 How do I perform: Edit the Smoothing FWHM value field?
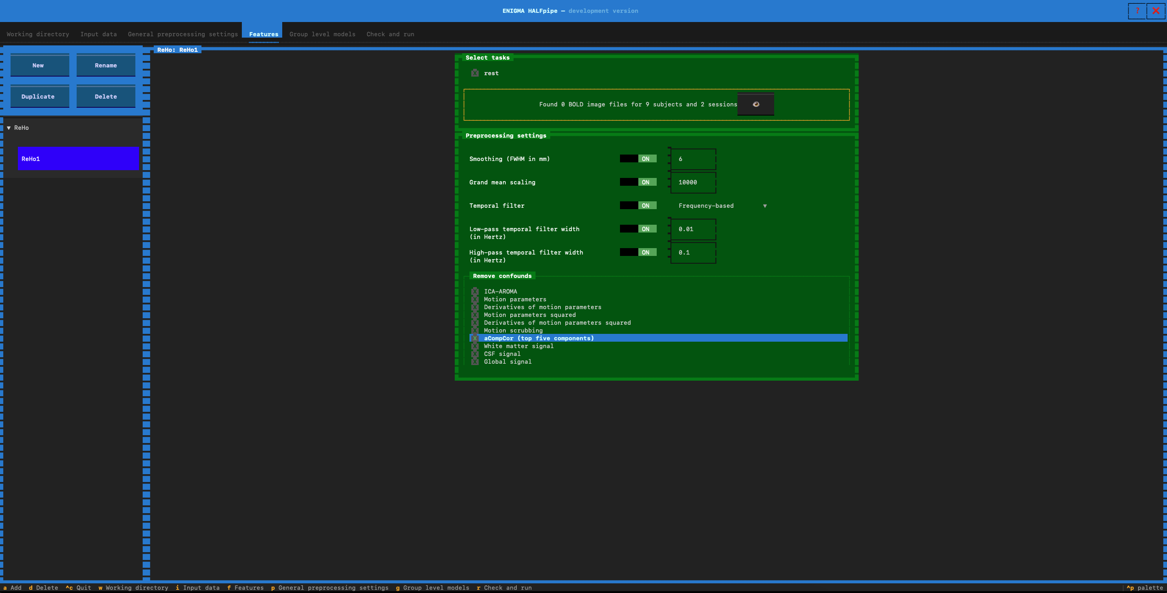click(x=693, y=159)
